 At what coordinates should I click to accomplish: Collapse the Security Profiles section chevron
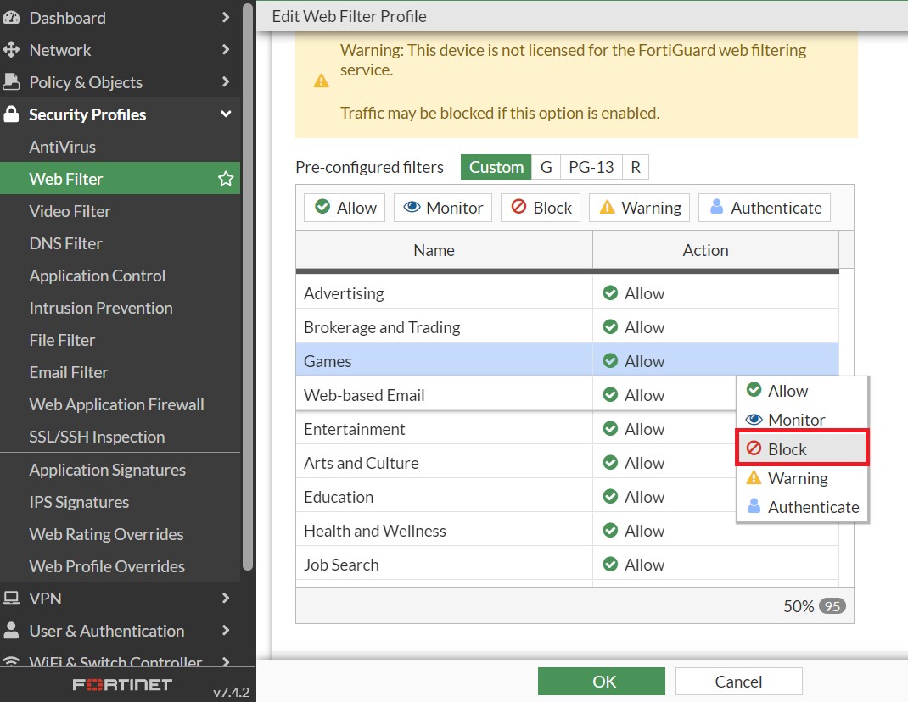226,114
